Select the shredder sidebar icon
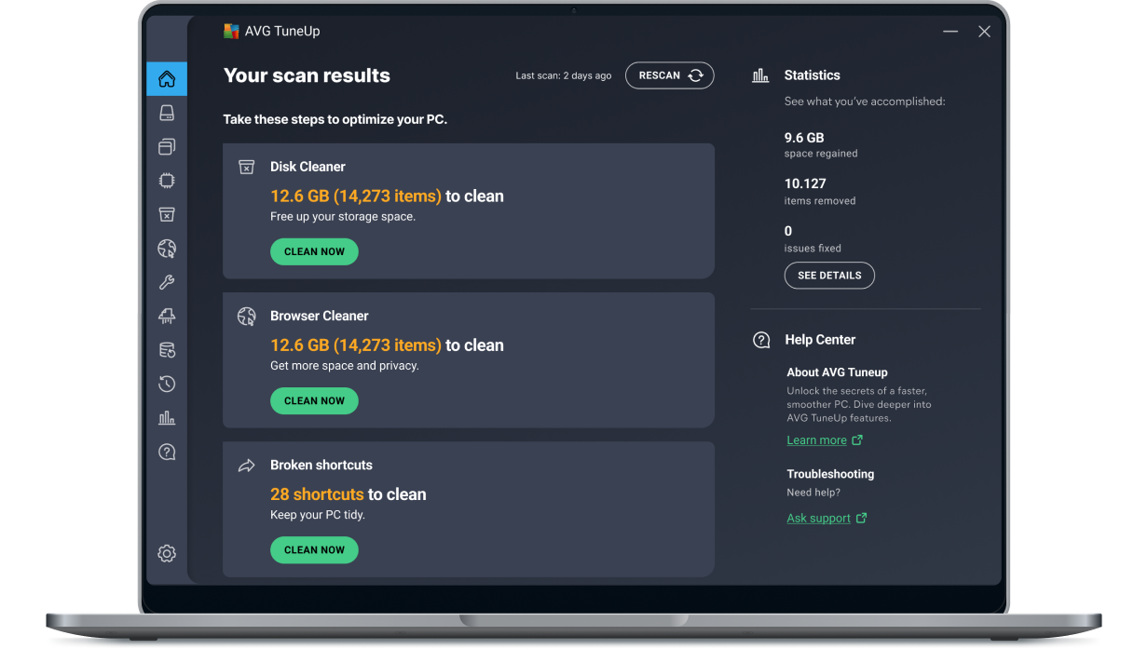The image size is (1148, 649). coord(167,317)
